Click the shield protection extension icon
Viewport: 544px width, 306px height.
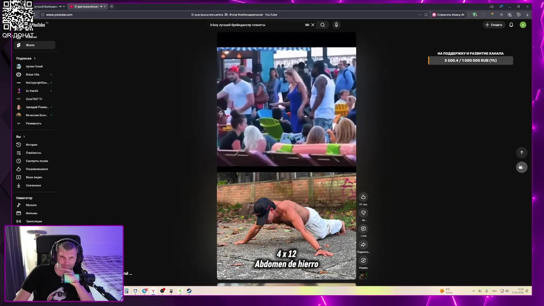point(475,14)
